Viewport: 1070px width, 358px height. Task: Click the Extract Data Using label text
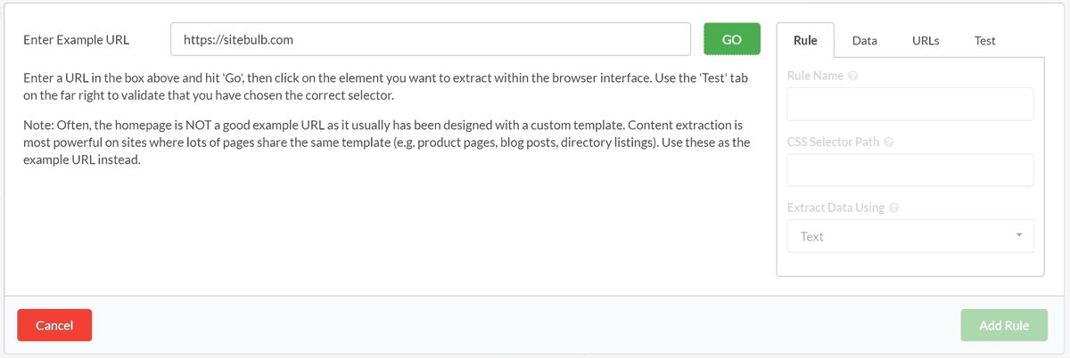(x=835, y=207)
